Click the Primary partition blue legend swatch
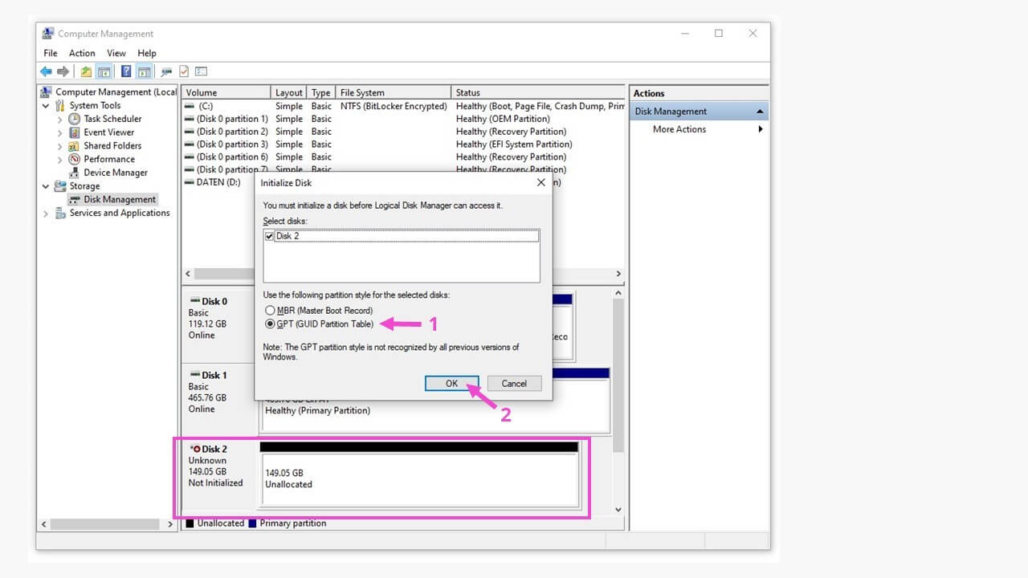Image resolution: width=1028 pixels, height=578 pixels. 252,523
